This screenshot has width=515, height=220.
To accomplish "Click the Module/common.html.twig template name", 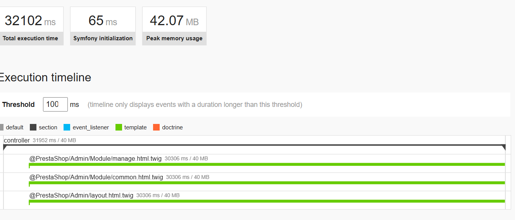I will pyautogui.click(x=96, y=177).
